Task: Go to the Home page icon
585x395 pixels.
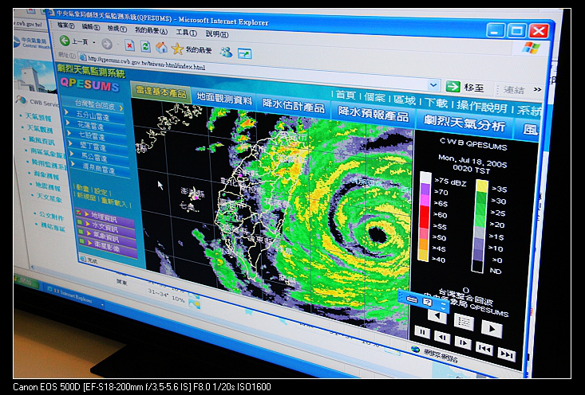Action: pyautogui.click(x=161, y=47)
